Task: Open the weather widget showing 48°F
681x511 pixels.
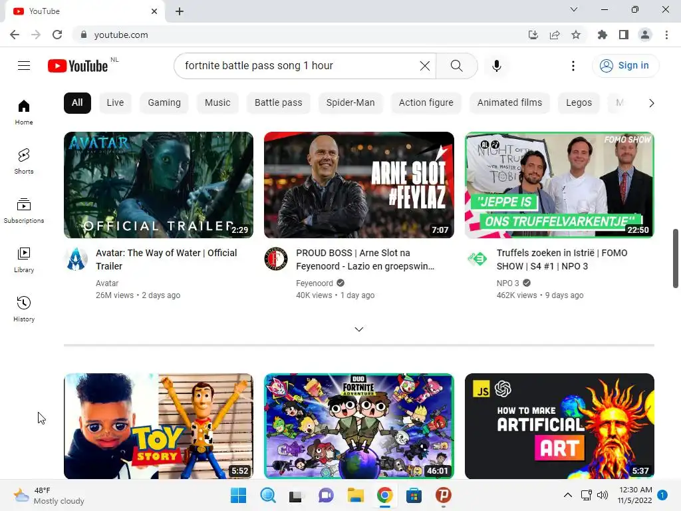Action: point(49,495)
